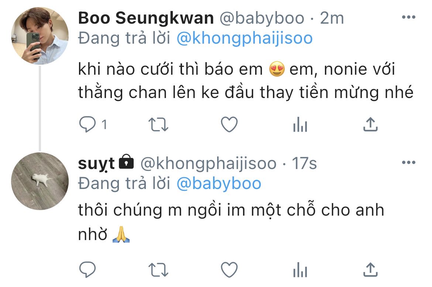Click the reply count 1
This screenshot has width=432, height=287.
[x=104, y=125]
